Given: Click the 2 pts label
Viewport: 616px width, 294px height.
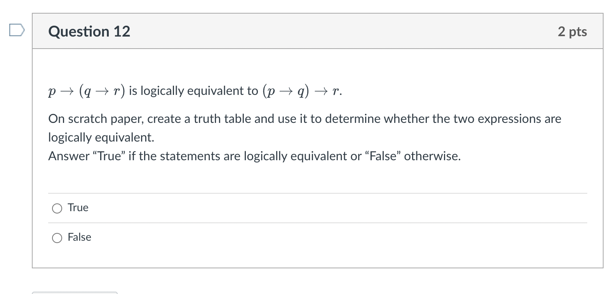Looking at the screenshot, I should coord(573,32).
